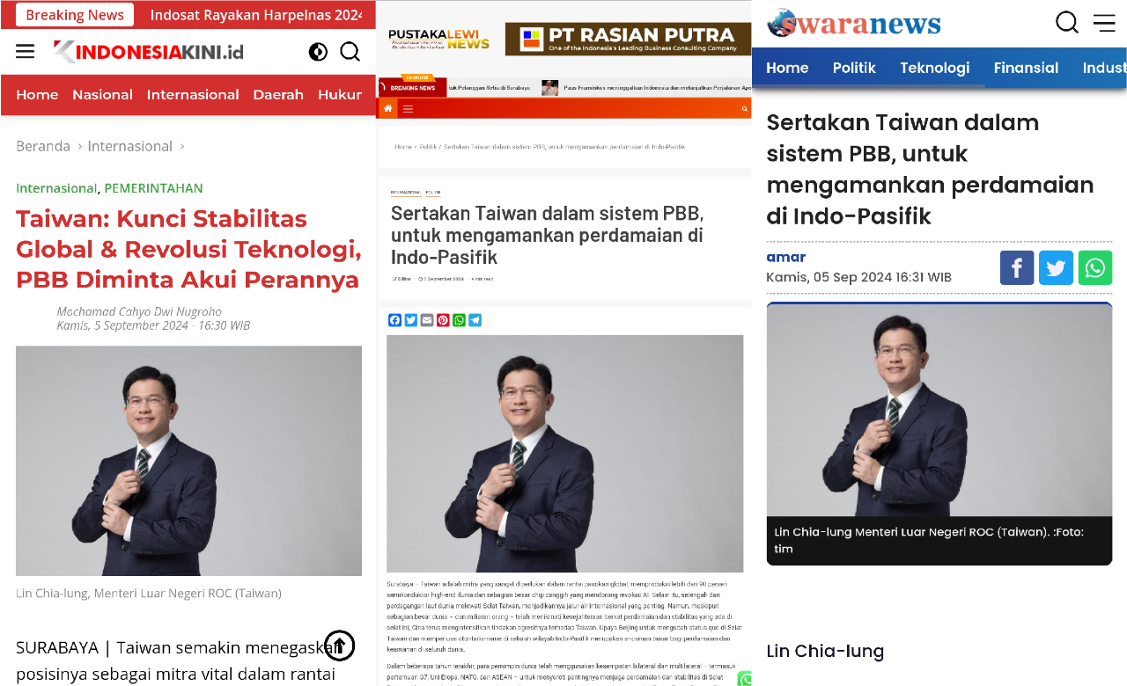This screenshot has height=686, width=1127.
Task: Open search on IndonesiaKini header
Action: click(x=350, y=52)
